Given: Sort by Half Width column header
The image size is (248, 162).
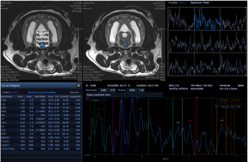Looking at the screenshot, I should (40, 97).
